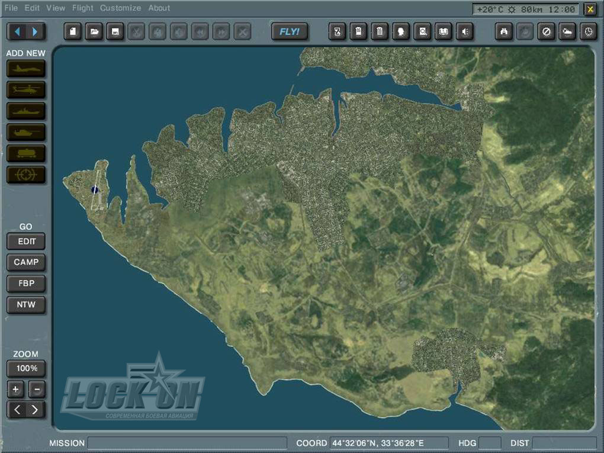Switch to CAMP campaign mode
604x453 pixels.
coord(26,262)
